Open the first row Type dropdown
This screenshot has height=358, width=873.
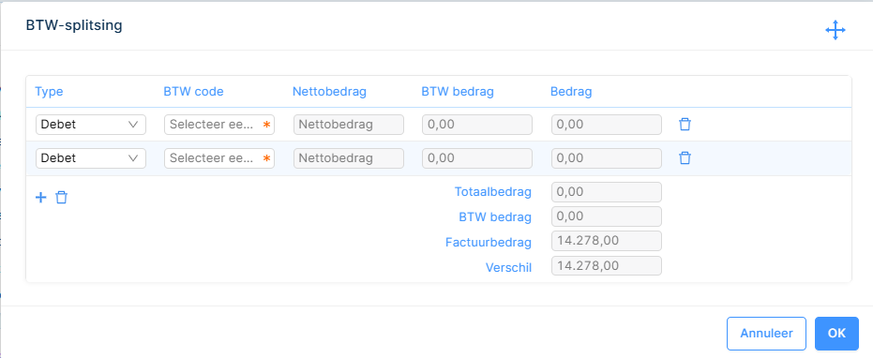[91, 125]
